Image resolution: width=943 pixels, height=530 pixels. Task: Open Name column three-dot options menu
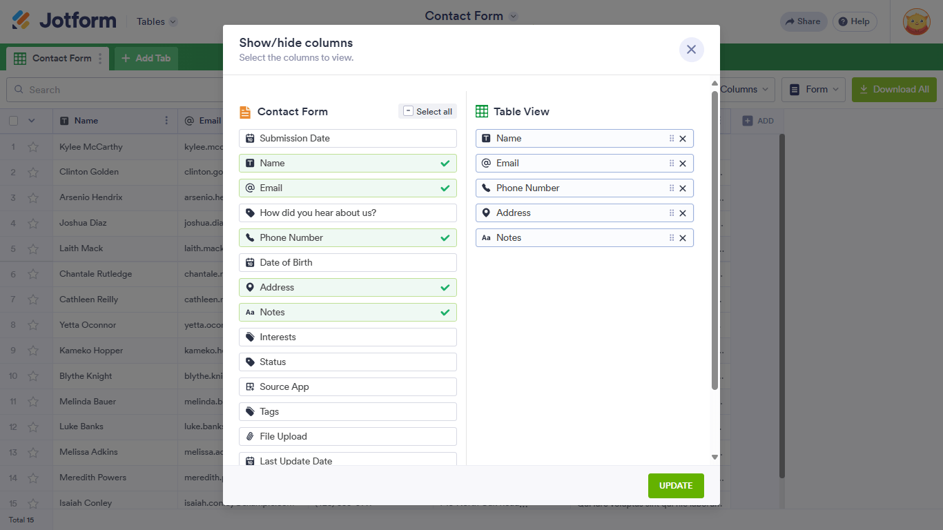pos(166,121)
